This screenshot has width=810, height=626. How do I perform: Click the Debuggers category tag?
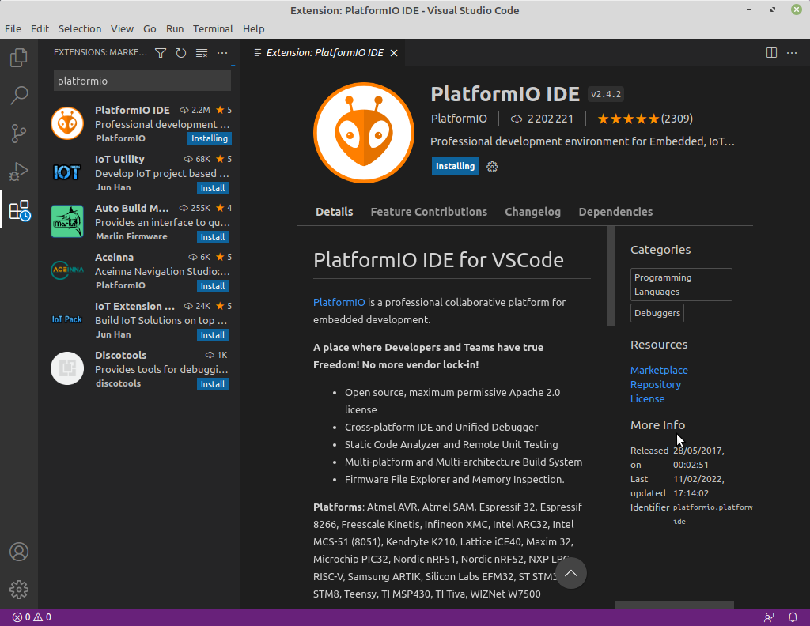(657, 313)
